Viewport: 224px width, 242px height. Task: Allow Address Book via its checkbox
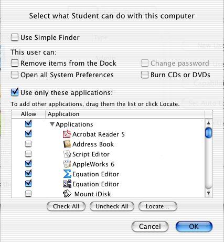pyautogui.click(x=28, y=144)
